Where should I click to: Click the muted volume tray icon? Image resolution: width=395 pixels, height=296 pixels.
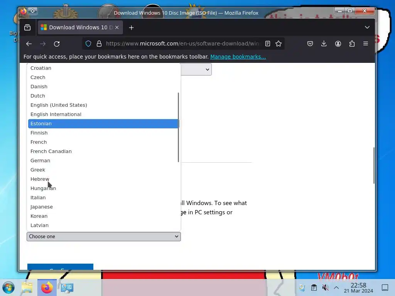326,288
